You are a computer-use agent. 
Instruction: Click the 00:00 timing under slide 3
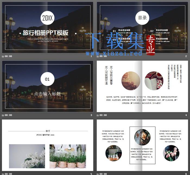pyautogui.click(x=8, y=115)
